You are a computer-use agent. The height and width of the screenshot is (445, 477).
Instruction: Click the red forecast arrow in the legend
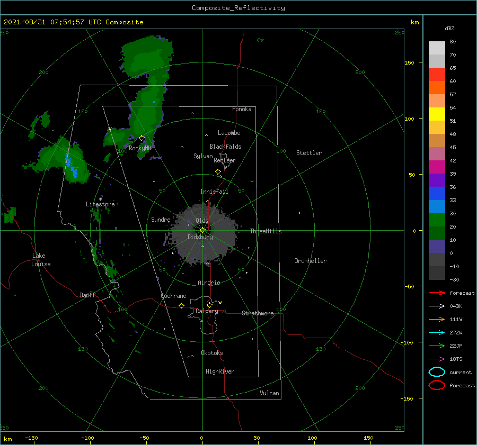click(x=437, y=293)
